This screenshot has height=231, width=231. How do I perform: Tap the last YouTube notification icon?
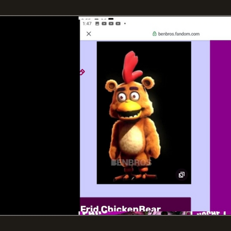[x=118, y=24]
